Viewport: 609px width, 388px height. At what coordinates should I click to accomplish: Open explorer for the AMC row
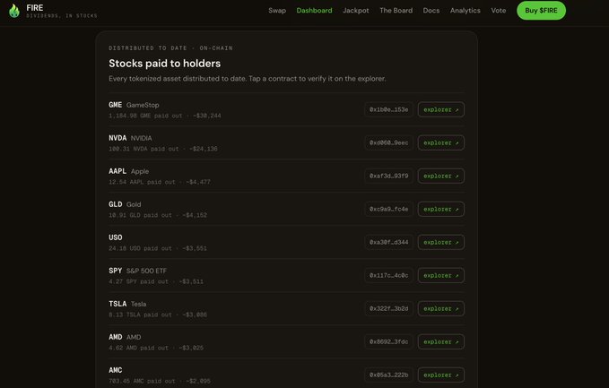(440, 375)
